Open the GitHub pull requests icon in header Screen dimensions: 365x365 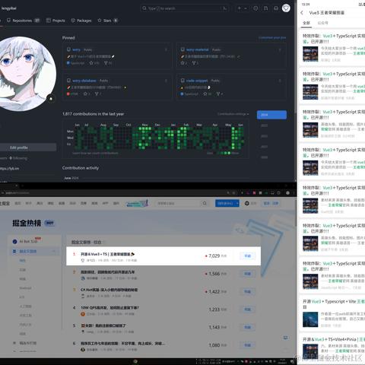[266, 8]
